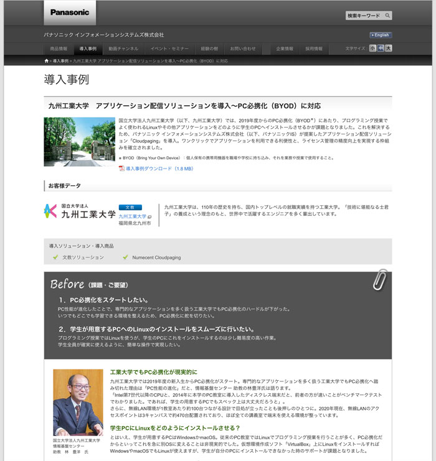
Task: Click the search magnifier icon
Action: (387, 16)
